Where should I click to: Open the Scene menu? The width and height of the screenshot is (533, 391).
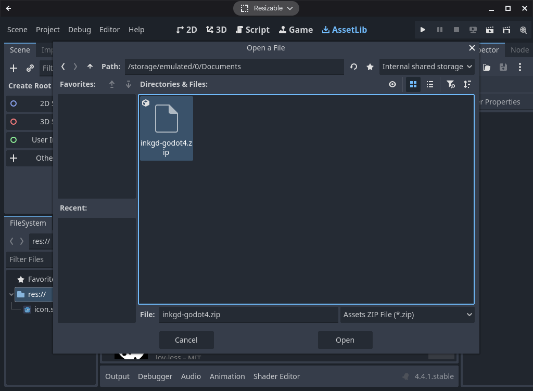coord(17,30)
